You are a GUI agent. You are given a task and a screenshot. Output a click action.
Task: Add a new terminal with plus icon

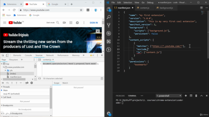(x=186, y=96)
